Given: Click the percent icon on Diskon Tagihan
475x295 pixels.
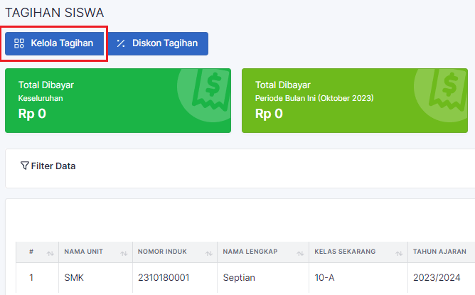Looking at the screenshot, I should coord(121,43).
